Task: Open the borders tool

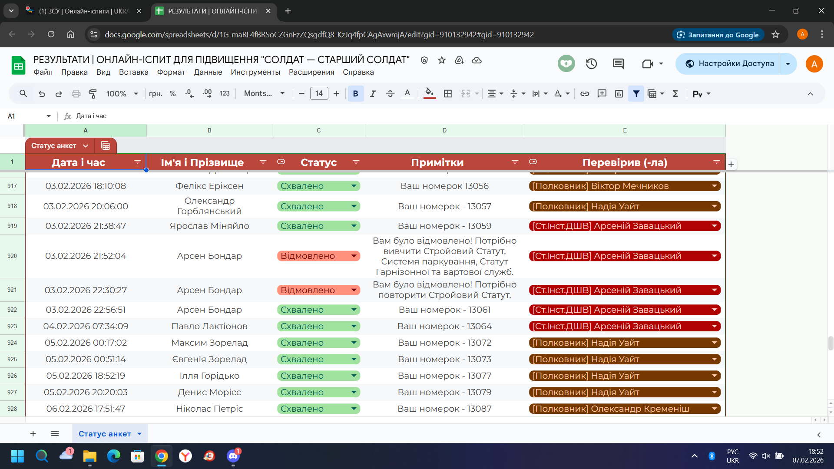Action: point(448,93)
